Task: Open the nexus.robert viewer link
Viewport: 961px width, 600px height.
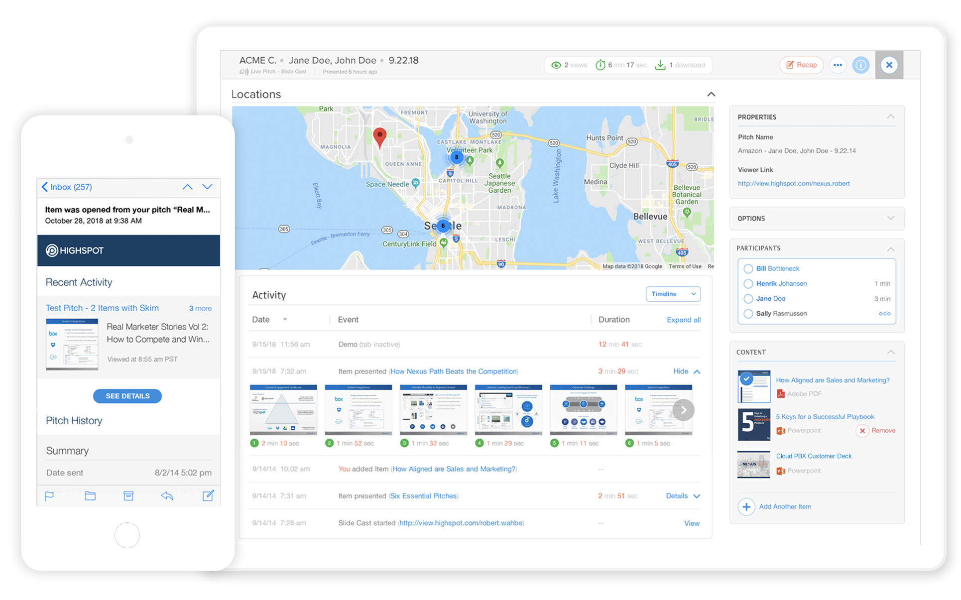Action: [794, 183]
